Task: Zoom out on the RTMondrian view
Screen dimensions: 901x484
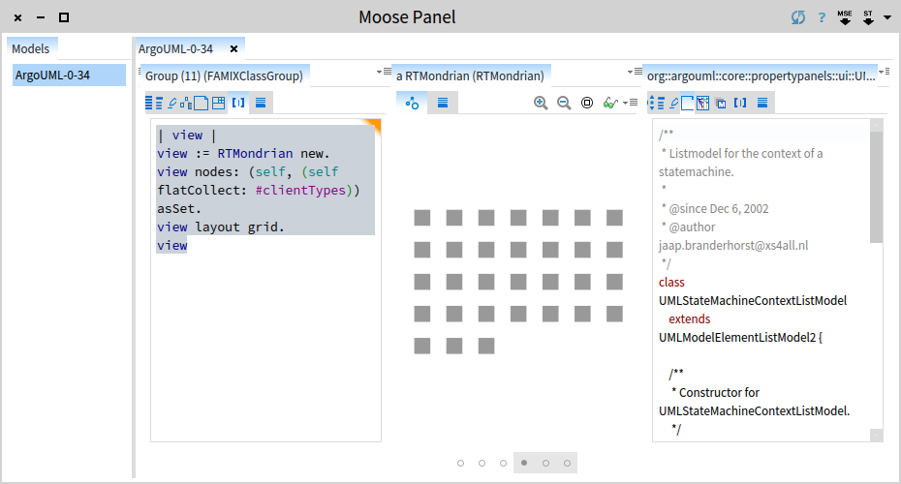Action: pos(564,103)
